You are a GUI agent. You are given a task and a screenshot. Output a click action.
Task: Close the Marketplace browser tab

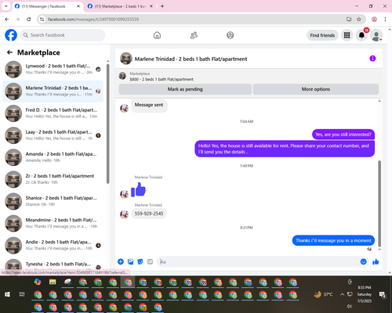point(151,6)
